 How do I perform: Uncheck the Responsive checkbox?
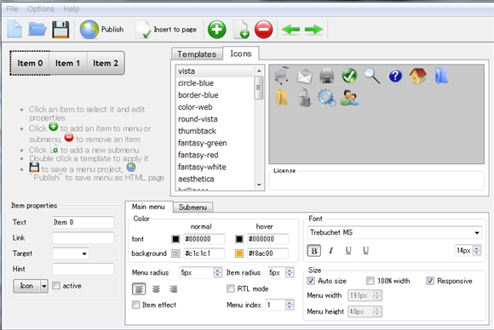coord(430,281)
